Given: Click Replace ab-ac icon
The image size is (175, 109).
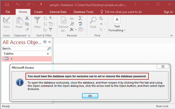Looking at the screenshot, I should 101,18.
